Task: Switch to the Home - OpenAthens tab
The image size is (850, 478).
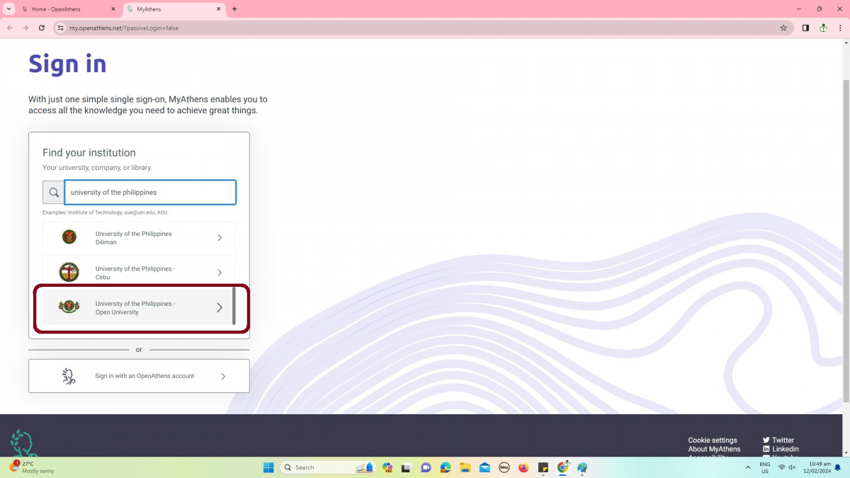Action: click(x=60, y=9)
